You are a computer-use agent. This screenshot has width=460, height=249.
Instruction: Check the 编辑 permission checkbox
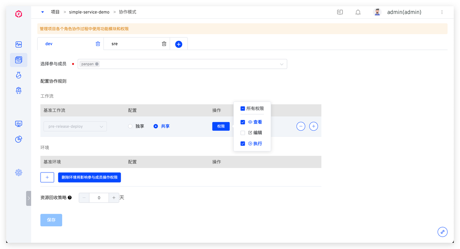pyautogui.click(x=243, y=133)
